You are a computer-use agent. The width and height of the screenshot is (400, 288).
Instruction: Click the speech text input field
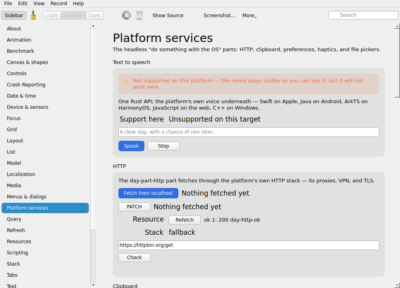pos(249,132)
